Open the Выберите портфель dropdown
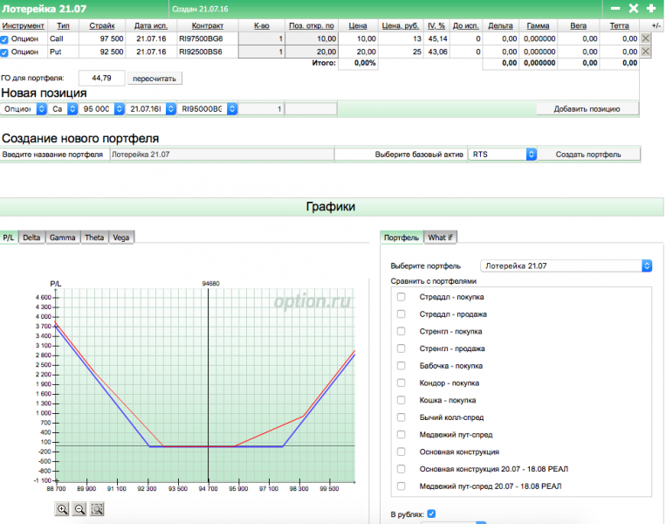The width and height of the screenshot is (666, 524). coord(566,265)
